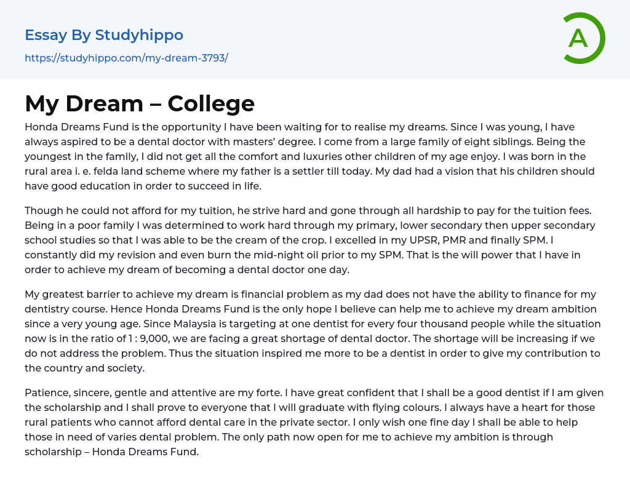Click the final "scholarship – Honda Dreams Fund" line

click(x=111, y=452)
